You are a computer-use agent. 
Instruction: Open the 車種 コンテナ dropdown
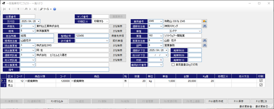(200, 31)
